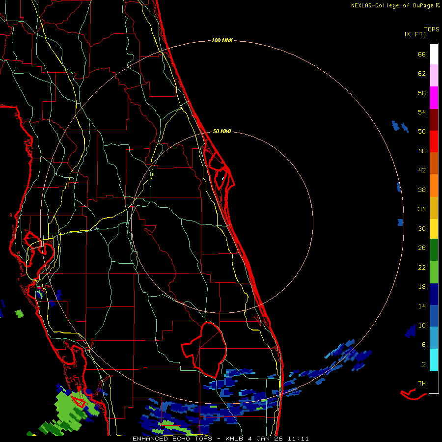Screen dimensions: 442x442
Task: Click the 18 legend value
Action: click(x=422, y=287)
